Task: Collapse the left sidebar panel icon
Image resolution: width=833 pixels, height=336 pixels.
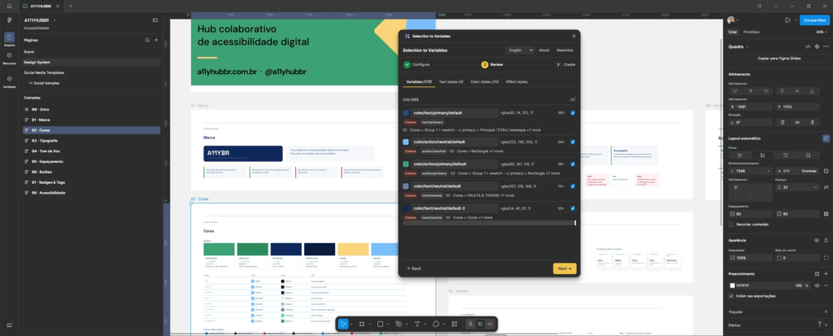Action: pyautogui.click(x=155, y=20)
